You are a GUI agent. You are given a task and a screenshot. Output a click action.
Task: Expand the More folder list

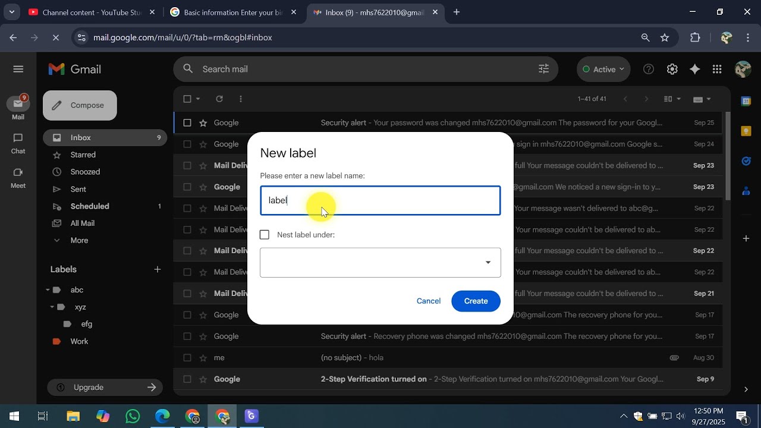coord(78,240)
